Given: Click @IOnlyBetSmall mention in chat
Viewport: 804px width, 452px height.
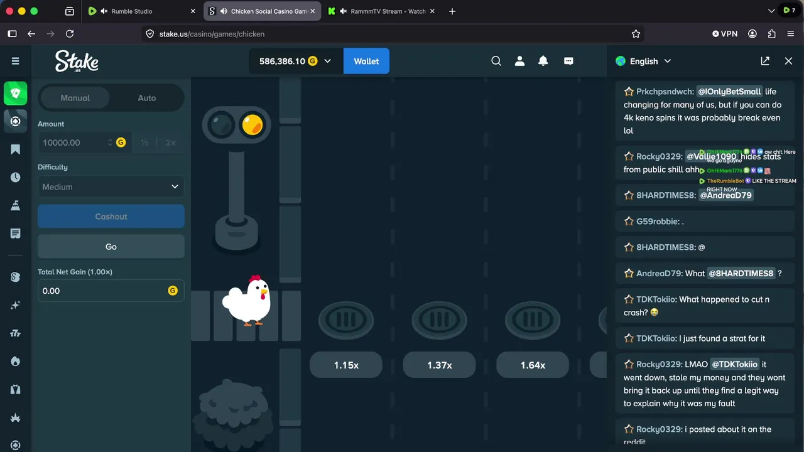Looking at the screenshot, I should [x=729, y=92].
